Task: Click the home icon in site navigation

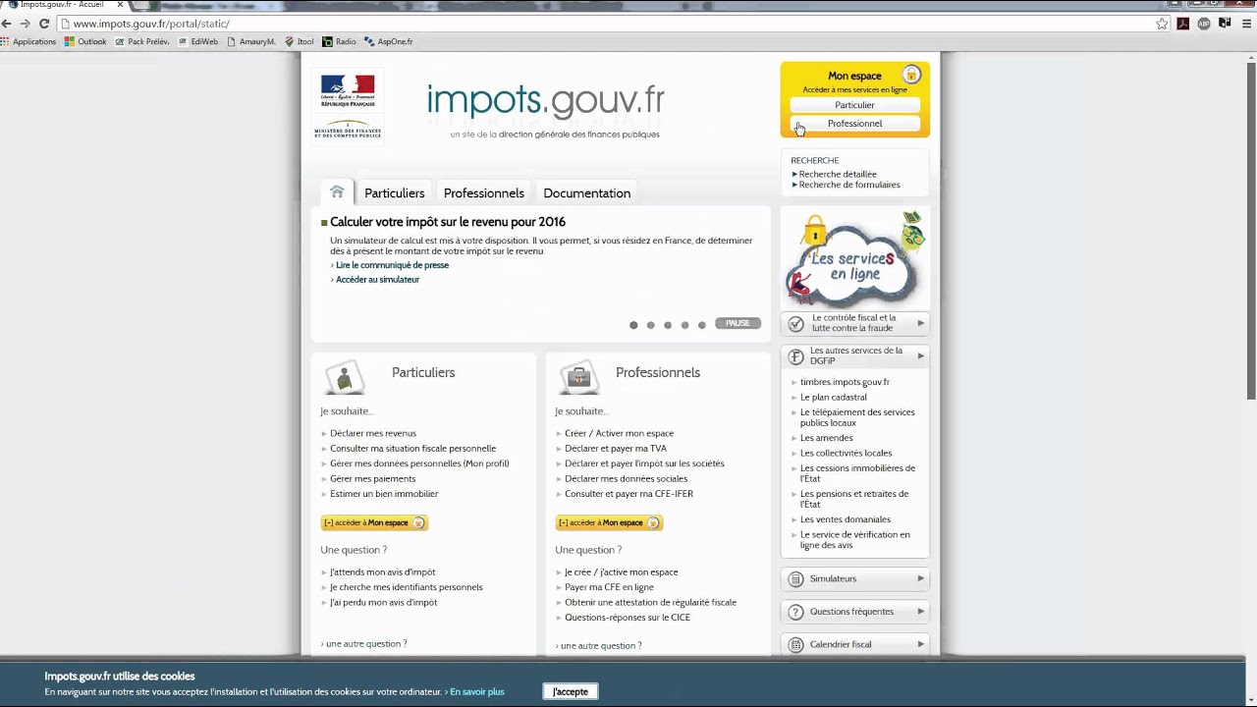Action: [x=337, y=192]
